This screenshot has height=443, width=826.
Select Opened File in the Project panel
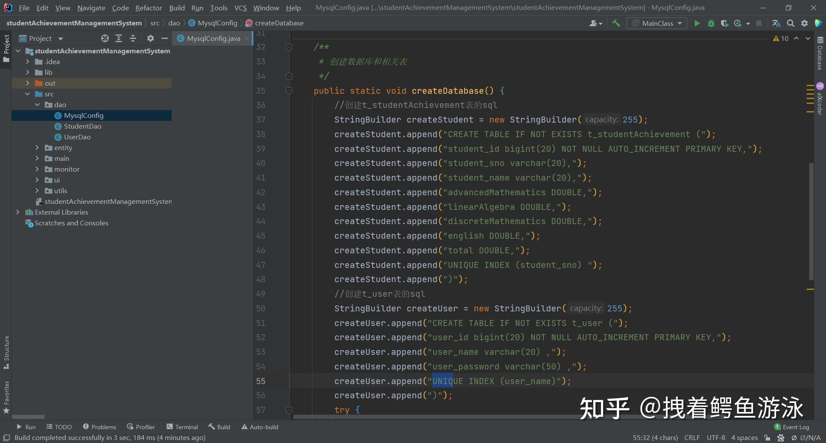pos(105,38)
